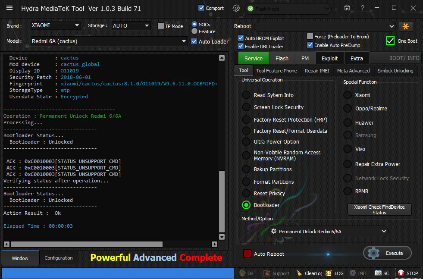
Task: Open the help question mark
Action: pos(363,8)
